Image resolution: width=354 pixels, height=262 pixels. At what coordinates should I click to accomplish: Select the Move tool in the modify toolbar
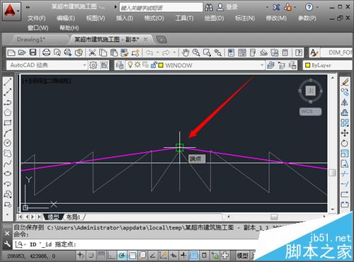tap(345, 133)
